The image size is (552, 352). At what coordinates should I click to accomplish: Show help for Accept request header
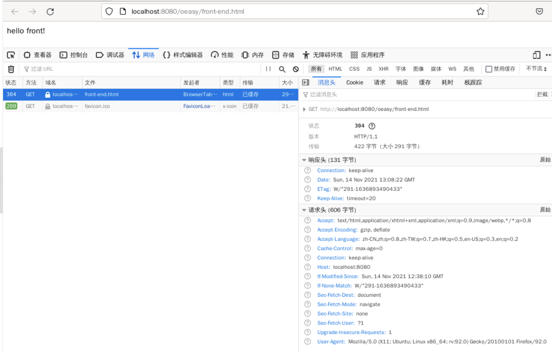coord(307,220)
